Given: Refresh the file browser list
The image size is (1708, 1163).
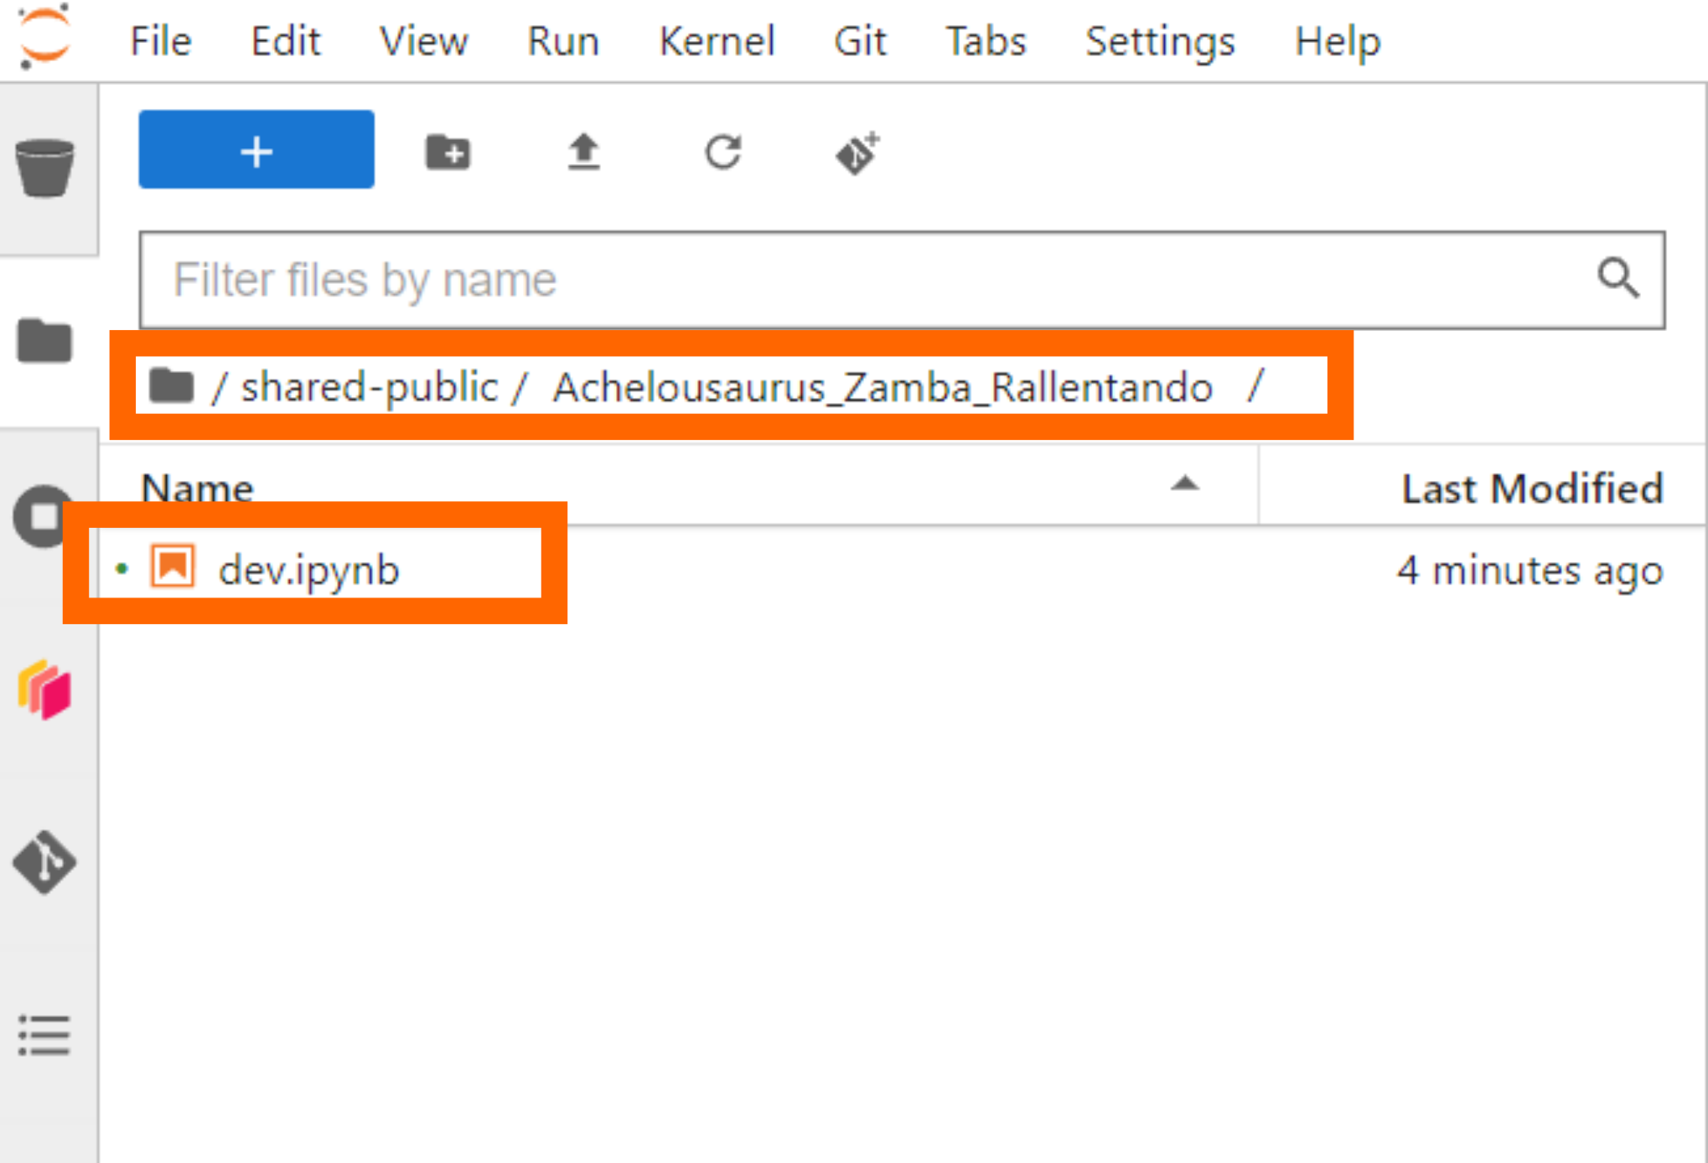Looking at the screenshot, I should 722,152.
